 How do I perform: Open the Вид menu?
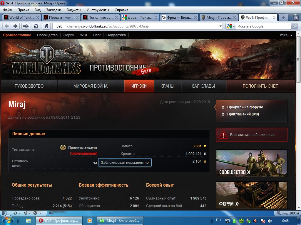(38, 10)
